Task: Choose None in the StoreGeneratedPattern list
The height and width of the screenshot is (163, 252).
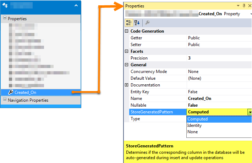Action: 193,132
